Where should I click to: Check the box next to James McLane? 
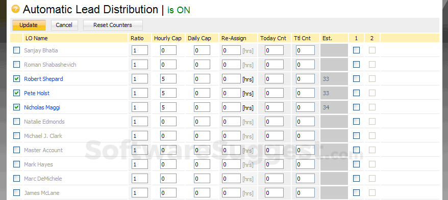[16, 193]
